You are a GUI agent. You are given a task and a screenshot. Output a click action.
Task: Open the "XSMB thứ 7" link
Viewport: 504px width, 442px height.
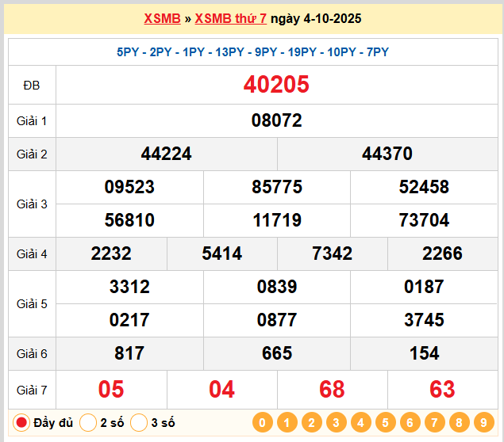click(x=230, y=18)
